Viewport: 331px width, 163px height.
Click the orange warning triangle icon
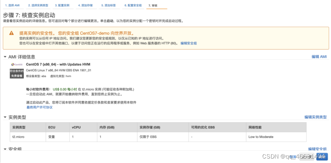click(x=12, y=33)
